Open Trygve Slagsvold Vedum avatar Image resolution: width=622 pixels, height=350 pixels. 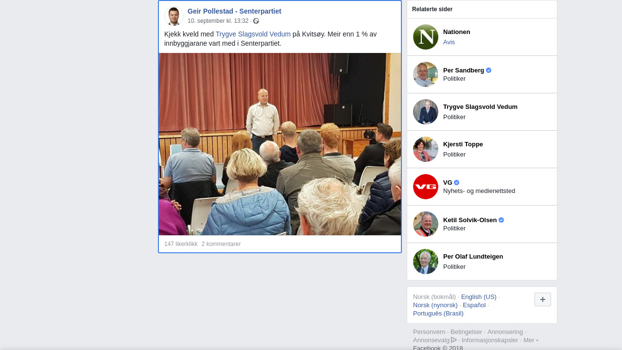pyautogui.click(x=426, y=112)
